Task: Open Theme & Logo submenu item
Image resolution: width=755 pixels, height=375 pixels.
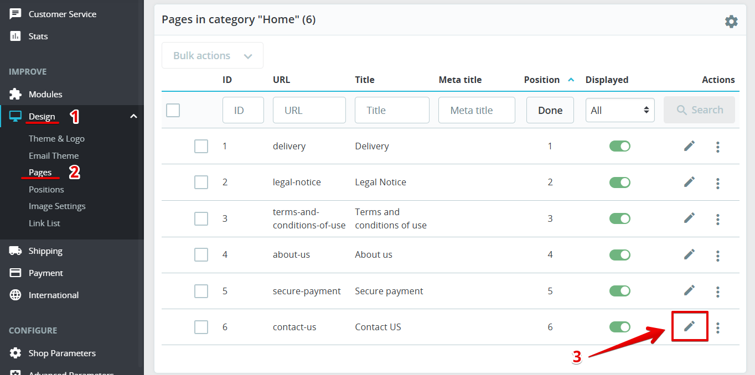Action: pyautogui.click(x=56, y=139)
